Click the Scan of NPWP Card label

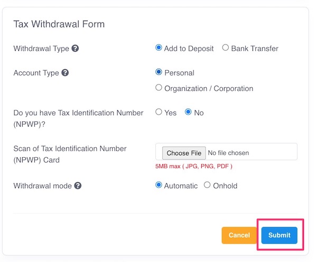tap(70, 154)
